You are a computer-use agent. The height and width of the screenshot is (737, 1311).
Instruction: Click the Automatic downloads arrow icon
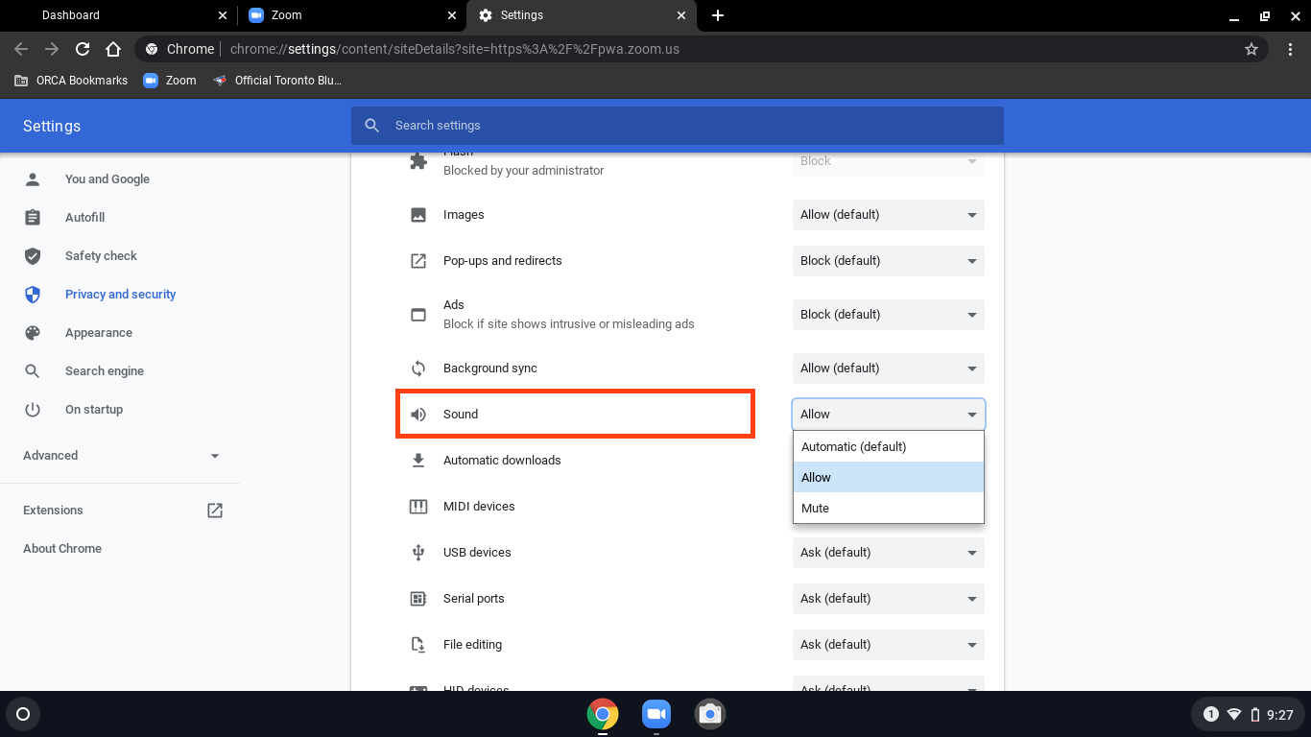[x=418, y=461]
